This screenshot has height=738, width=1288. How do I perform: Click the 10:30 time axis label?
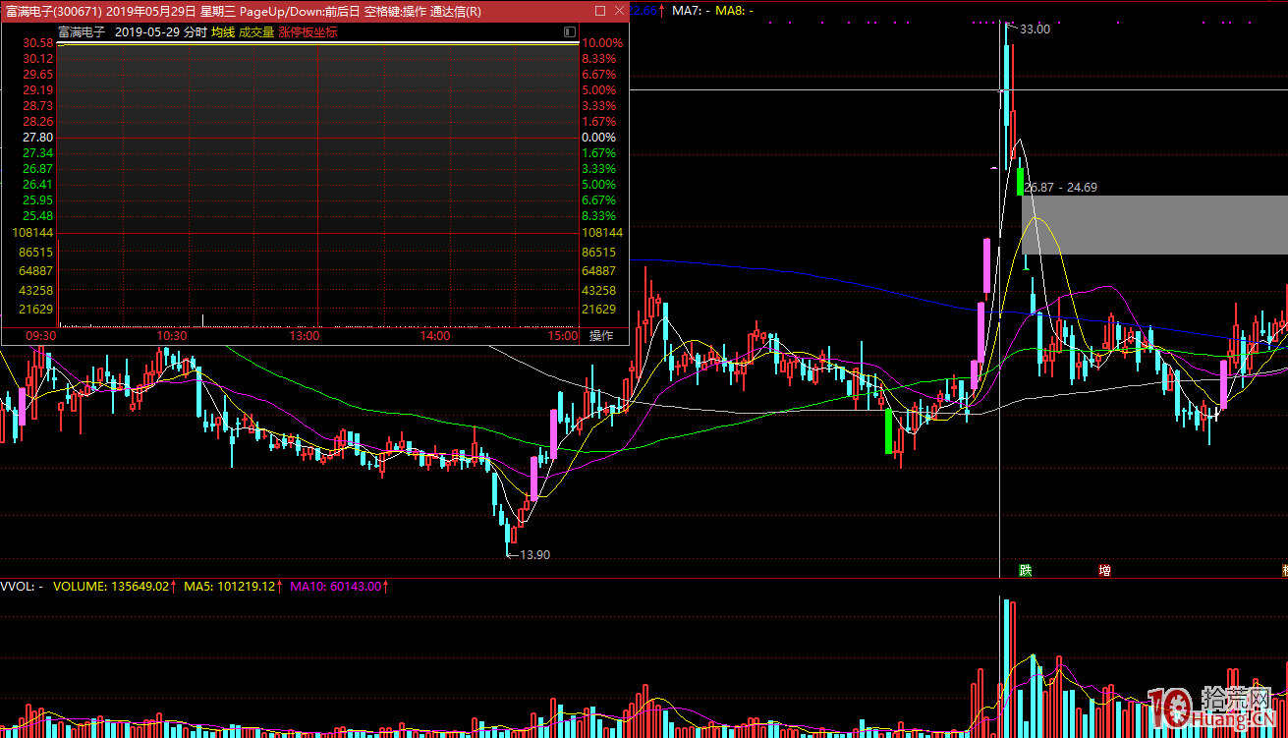pyautogui.click(x=172, y=336)
